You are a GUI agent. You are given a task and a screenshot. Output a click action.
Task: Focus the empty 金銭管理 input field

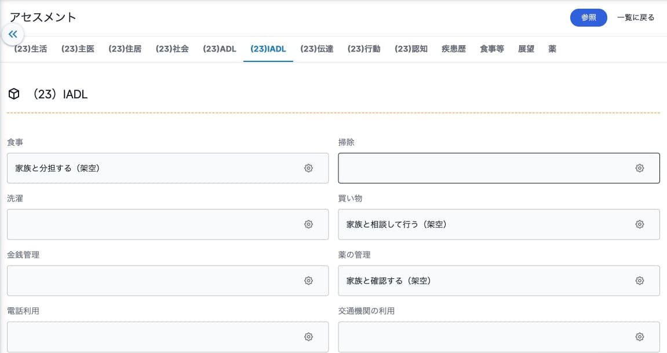pos(167,281)
